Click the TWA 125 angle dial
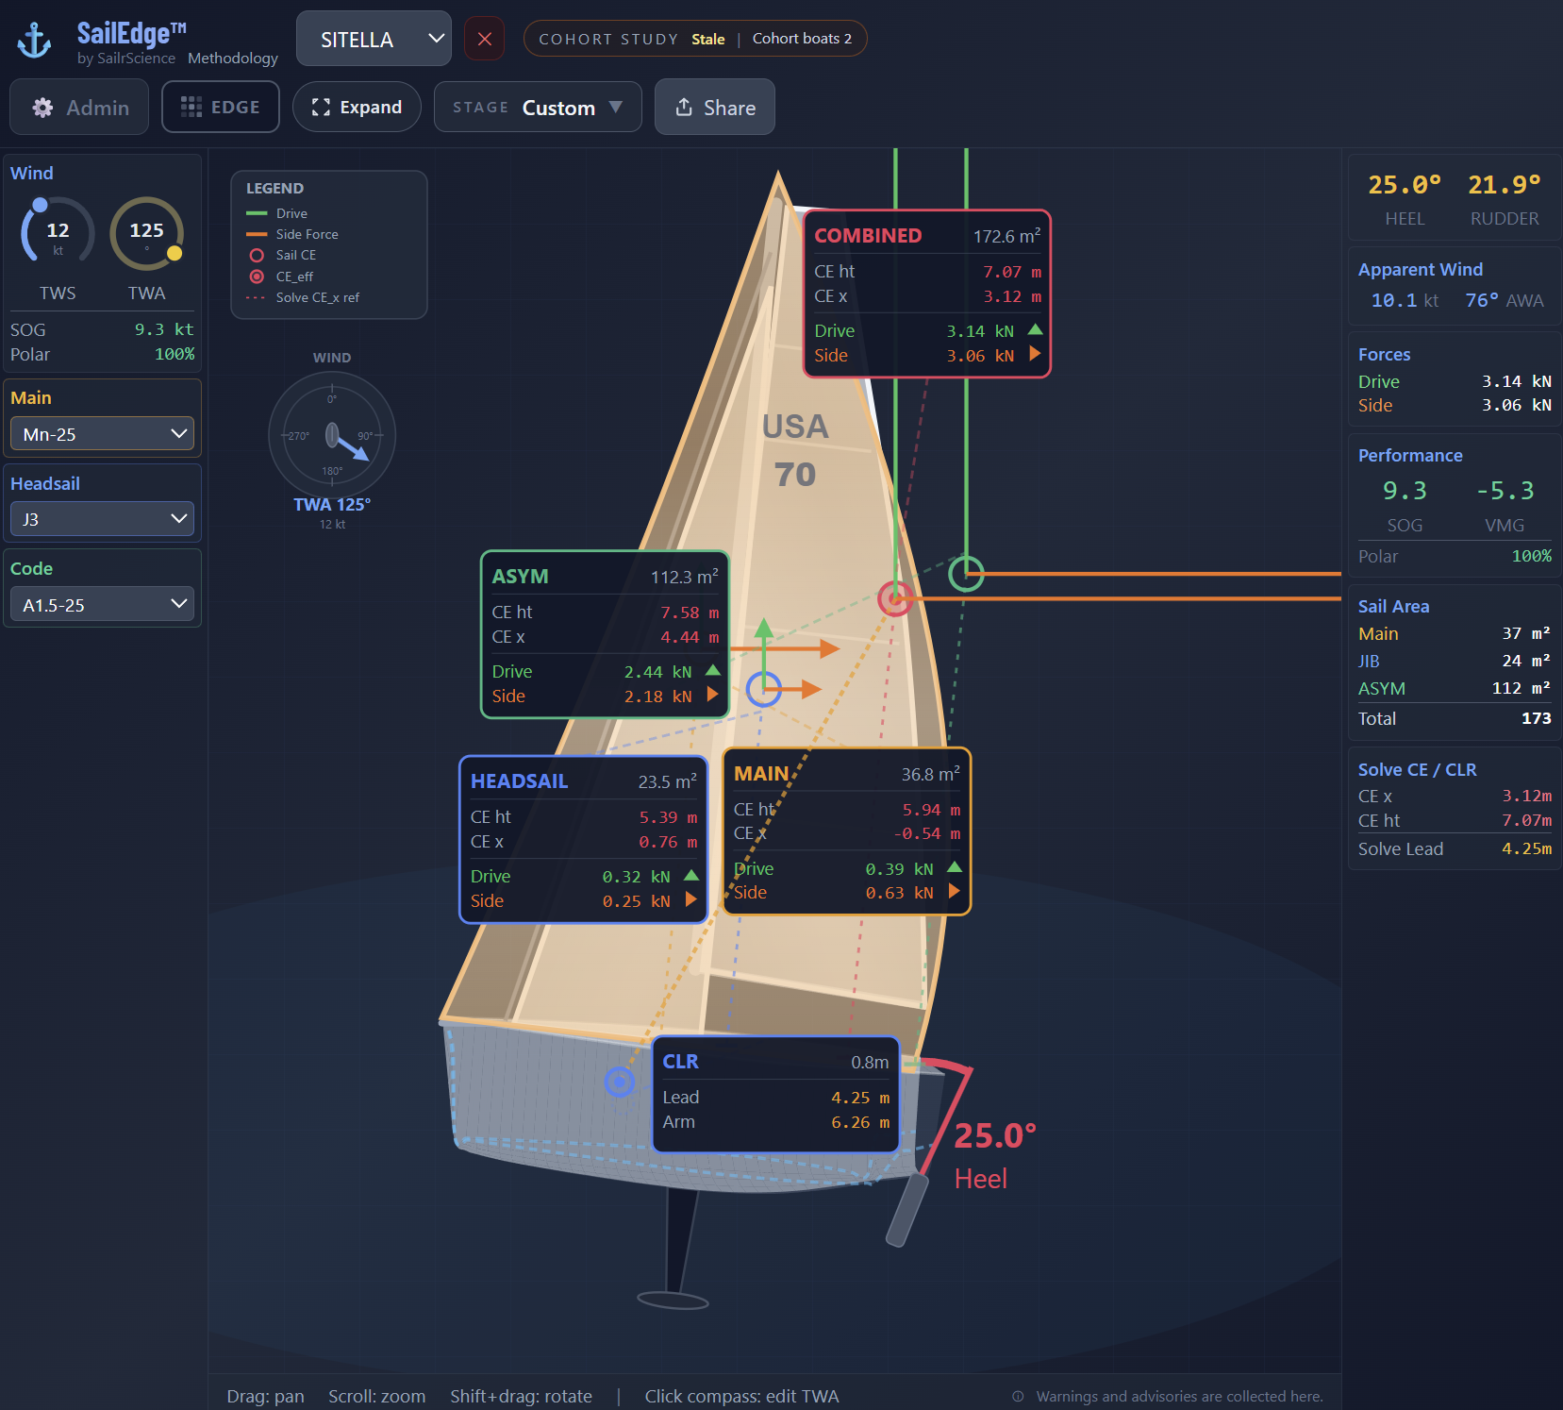1563x1410 pixels. (146, 233)
